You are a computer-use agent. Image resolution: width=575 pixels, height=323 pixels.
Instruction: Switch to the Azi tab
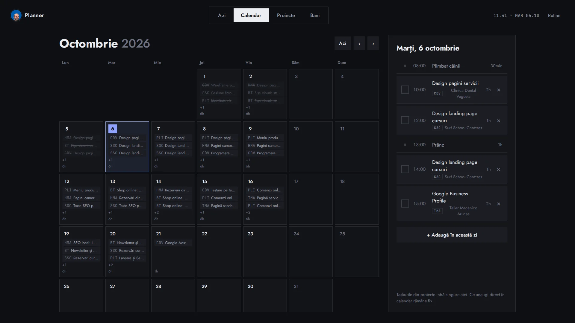click(222, 15)
